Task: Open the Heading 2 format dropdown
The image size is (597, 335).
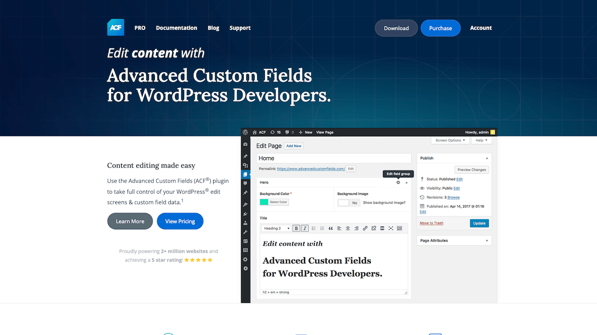Action: (277, 228)
